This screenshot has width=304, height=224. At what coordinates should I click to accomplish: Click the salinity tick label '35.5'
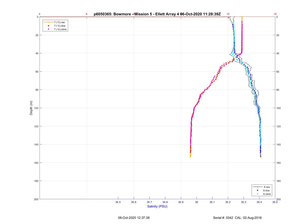click(275, 202)
